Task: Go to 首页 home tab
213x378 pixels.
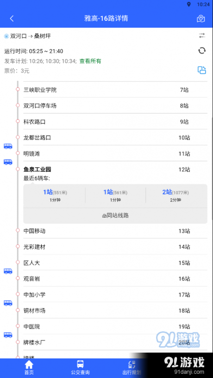Action: point(29,368)
